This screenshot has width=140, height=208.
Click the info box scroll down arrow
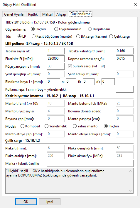[x=130, y=191]
